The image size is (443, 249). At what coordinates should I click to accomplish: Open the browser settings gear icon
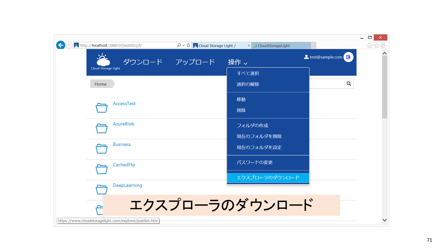pyautogui.click(x=383, y=45)
